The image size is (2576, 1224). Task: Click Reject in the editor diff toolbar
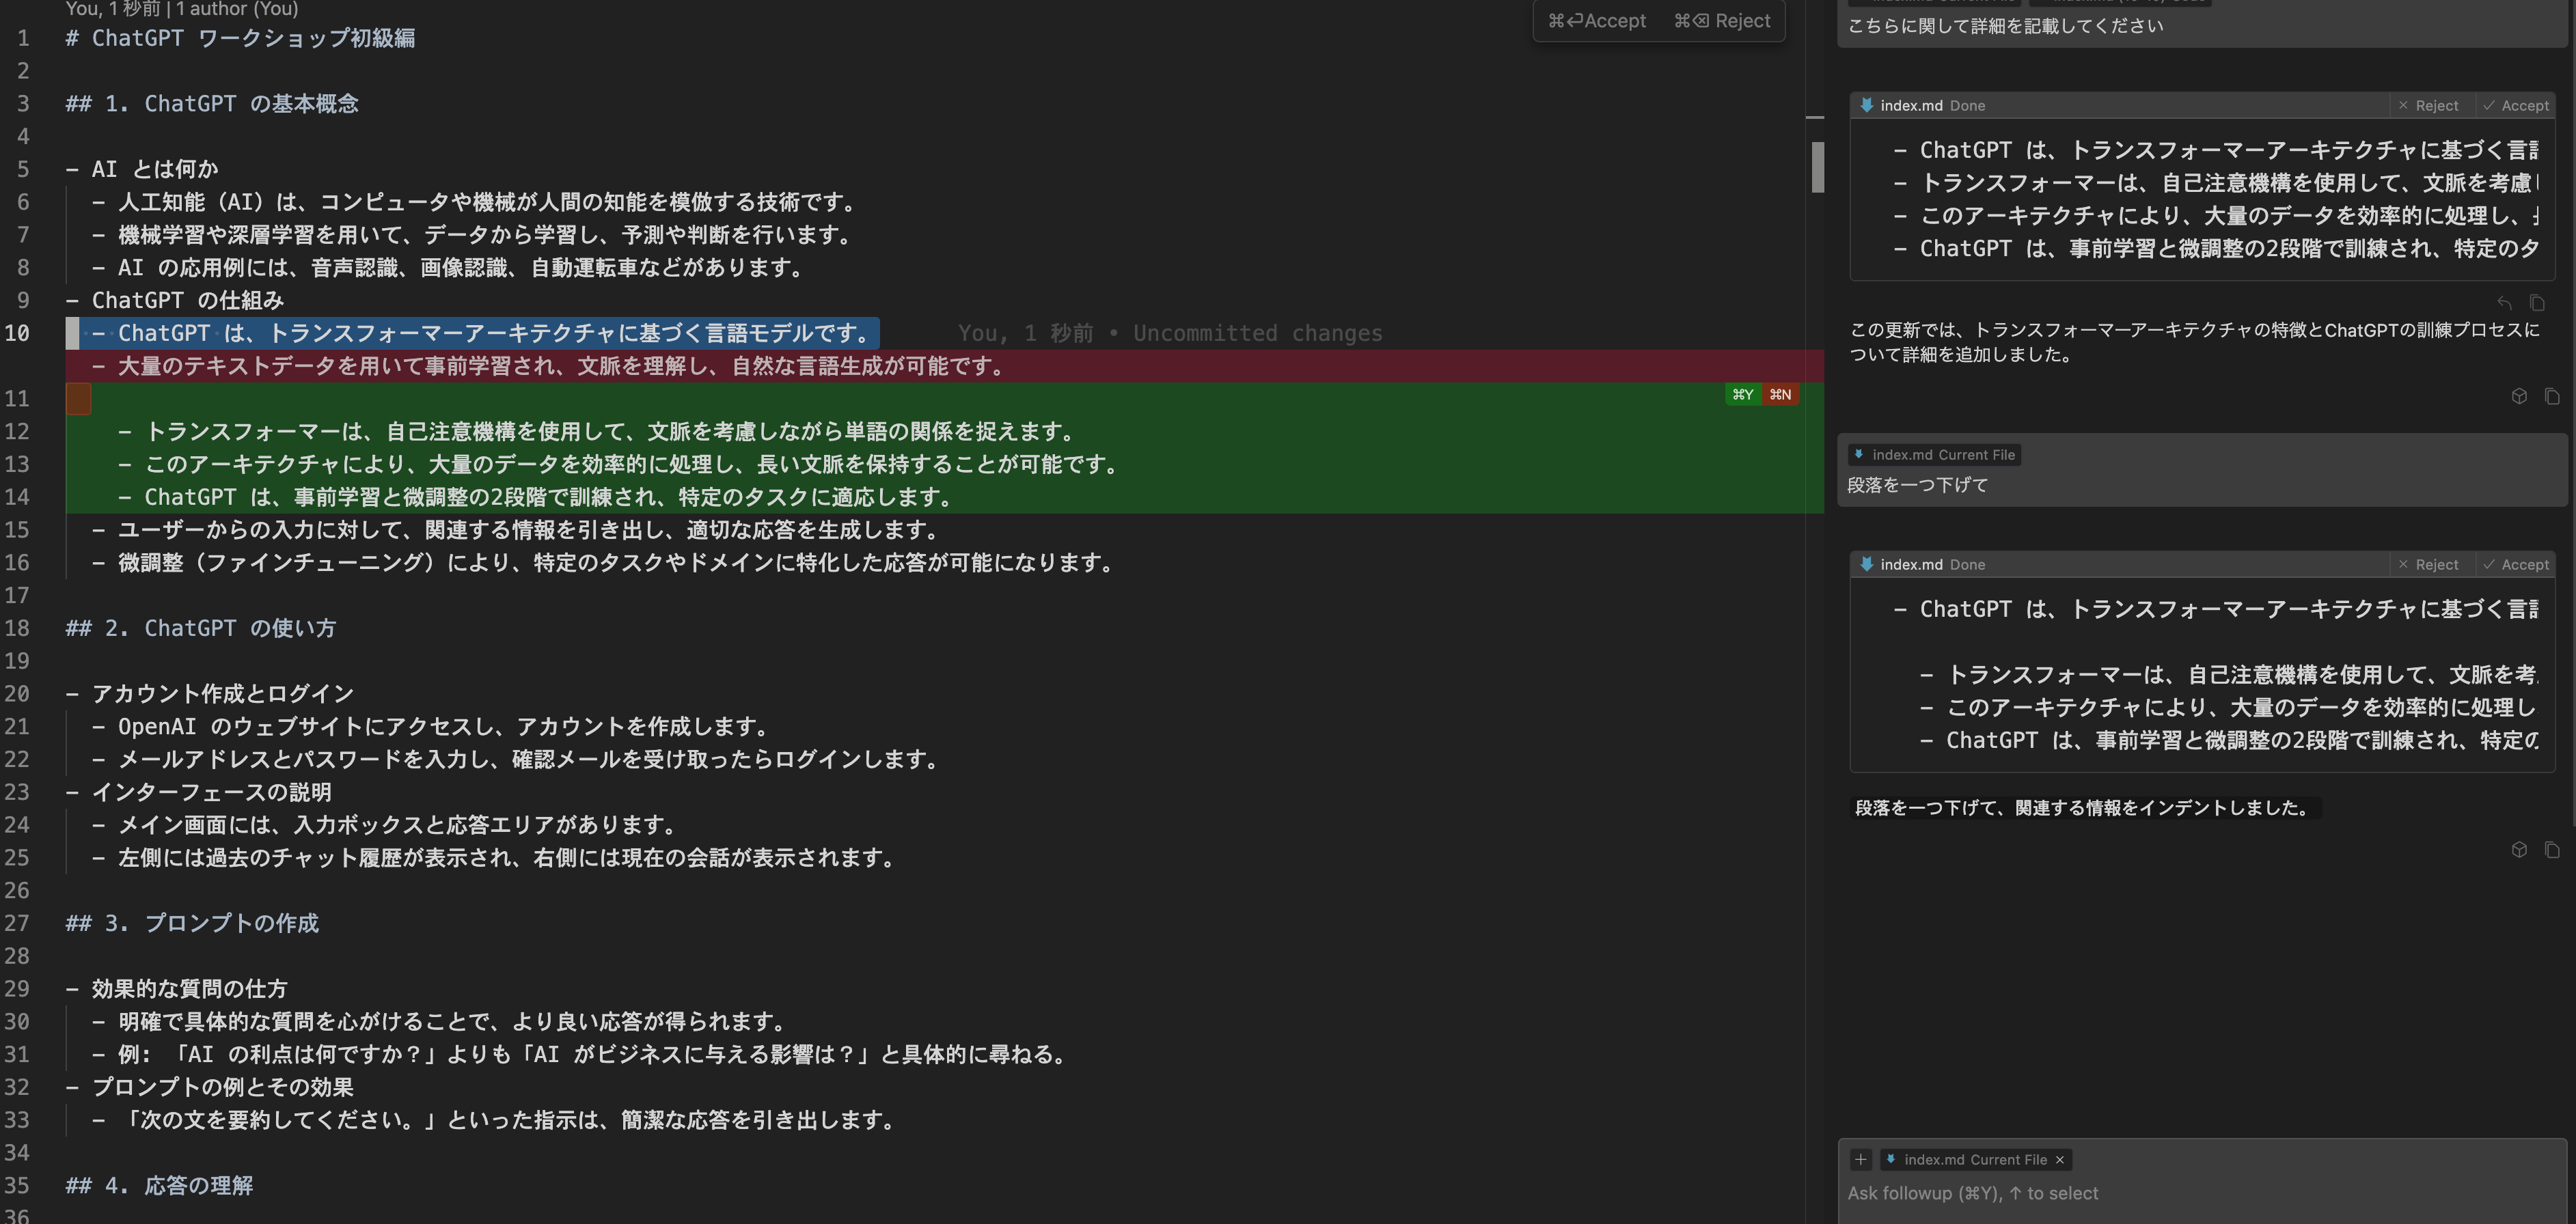tap(1722, 21)
